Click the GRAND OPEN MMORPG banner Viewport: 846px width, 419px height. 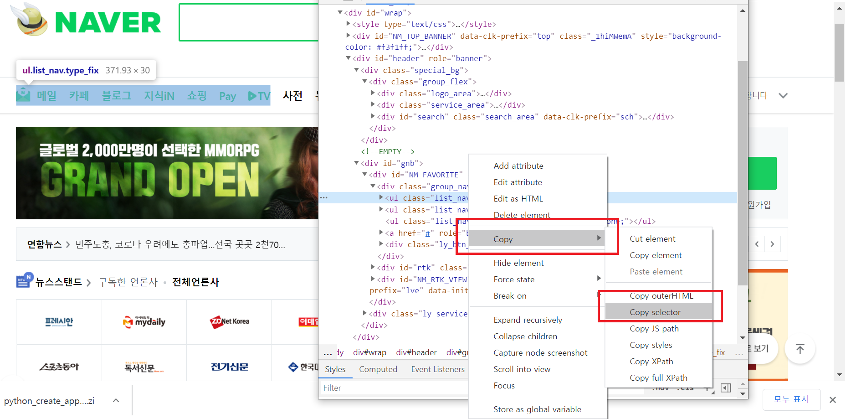167,173
